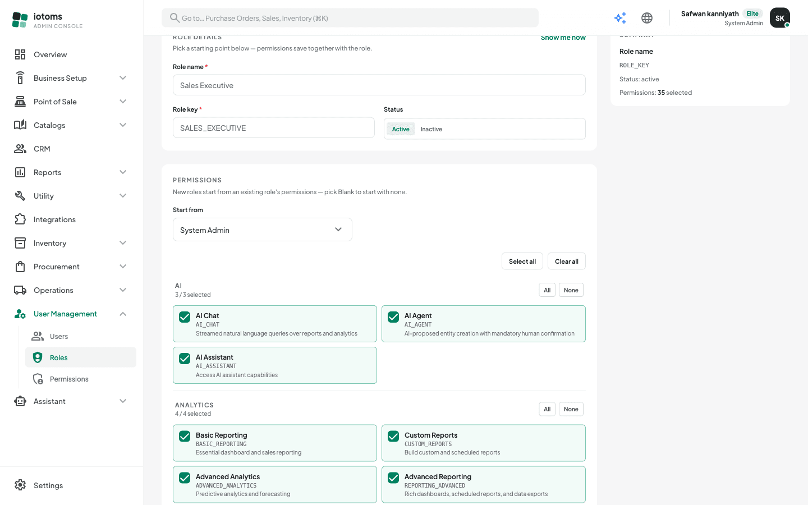Uncheck the AI Chat permission checkbox

click(x=185, y=317)
